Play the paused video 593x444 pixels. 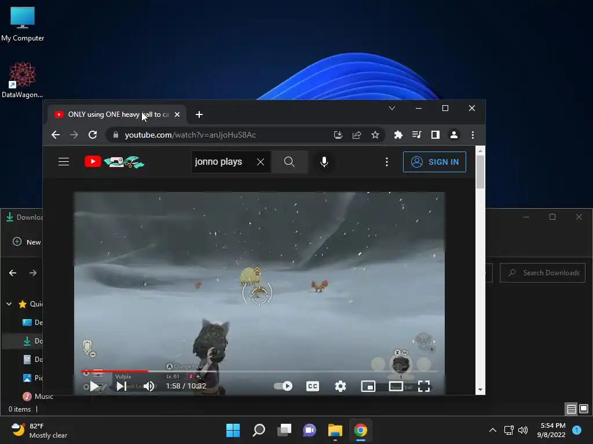click(94, 386)
